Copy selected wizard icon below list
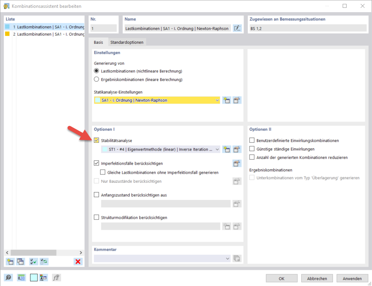This screenshot has height=286, width=372. point(20,262)
